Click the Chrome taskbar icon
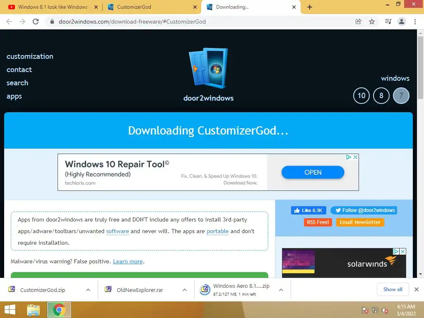 pyautogui.click(x=59, y=310)
